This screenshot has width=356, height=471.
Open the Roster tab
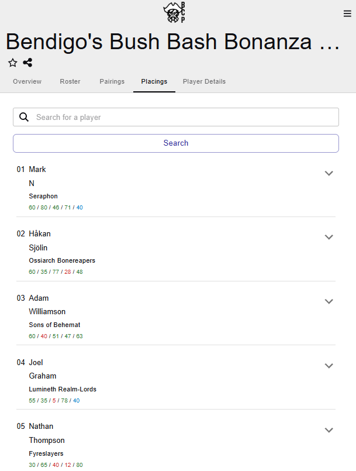(x=70, y=81)
